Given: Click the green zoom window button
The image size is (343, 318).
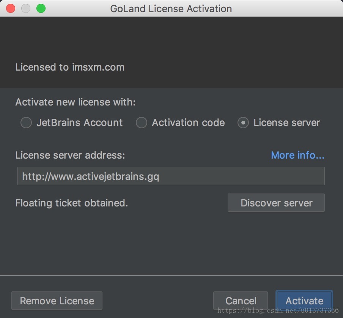Looking at the screenshot, I should point(41,8).
